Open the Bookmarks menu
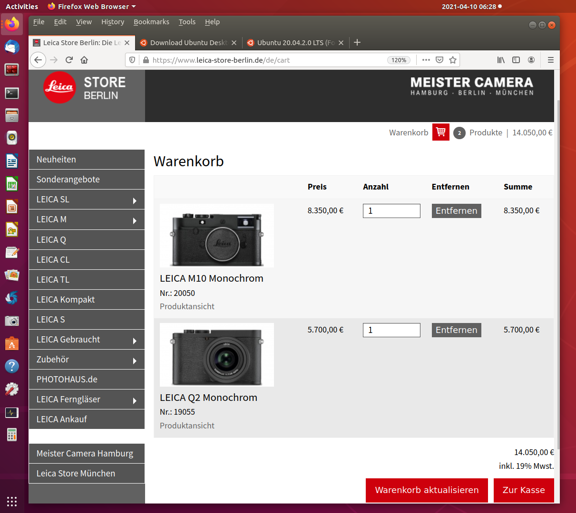Viewport: 576px width, 513px height. tap(151, 22)
